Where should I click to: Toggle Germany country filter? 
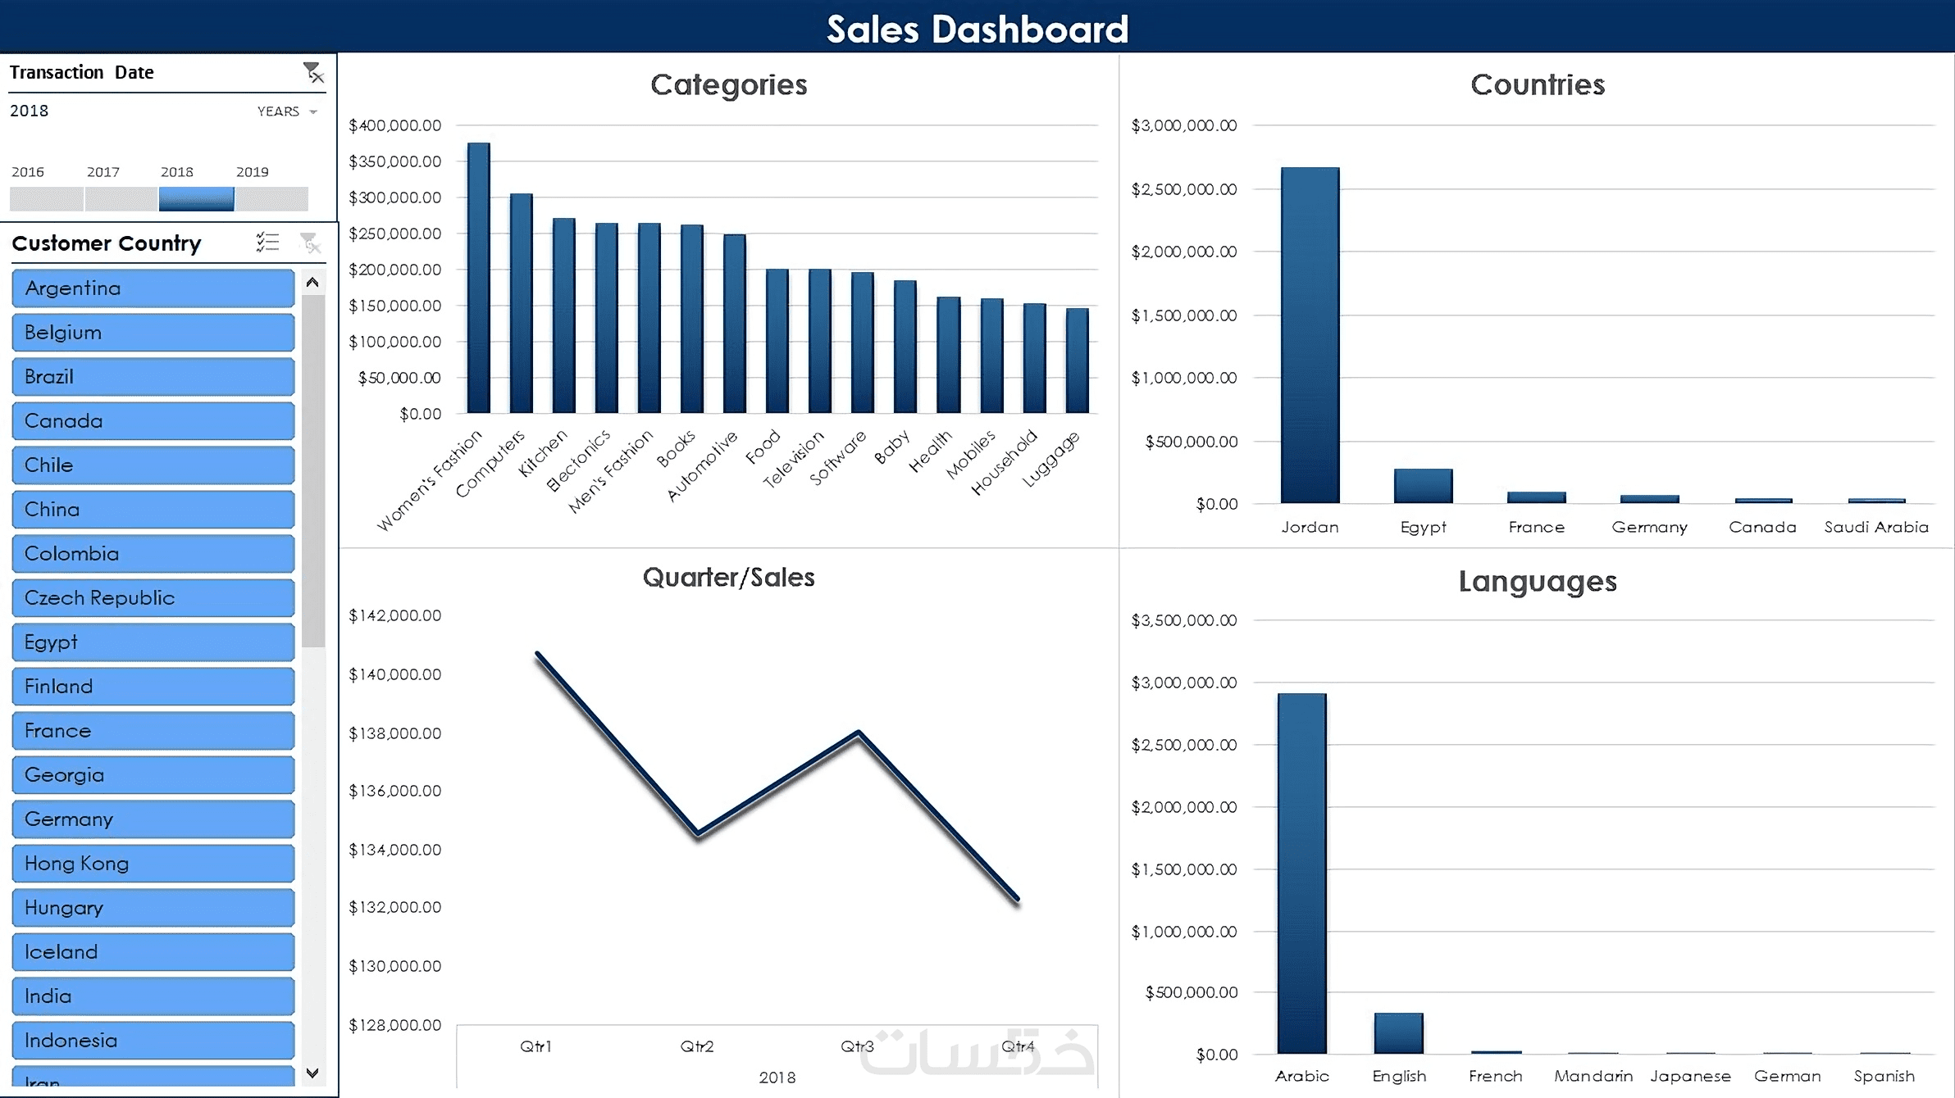pyautogui.click(x=153, y=819)
